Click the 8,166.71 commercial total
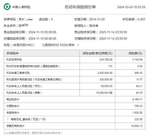The height and width of the screenshot is (136, 148). click(x=137, y=99)
